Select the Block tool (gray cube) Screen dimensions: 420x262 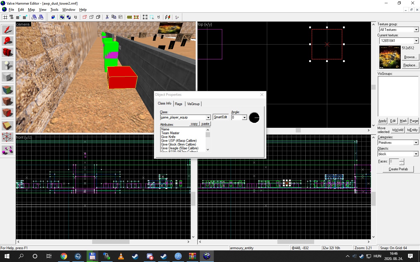click(x=8, y=77)
